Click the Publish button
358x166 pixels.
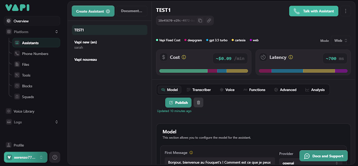pyautogui.click(x=178, y=103)
